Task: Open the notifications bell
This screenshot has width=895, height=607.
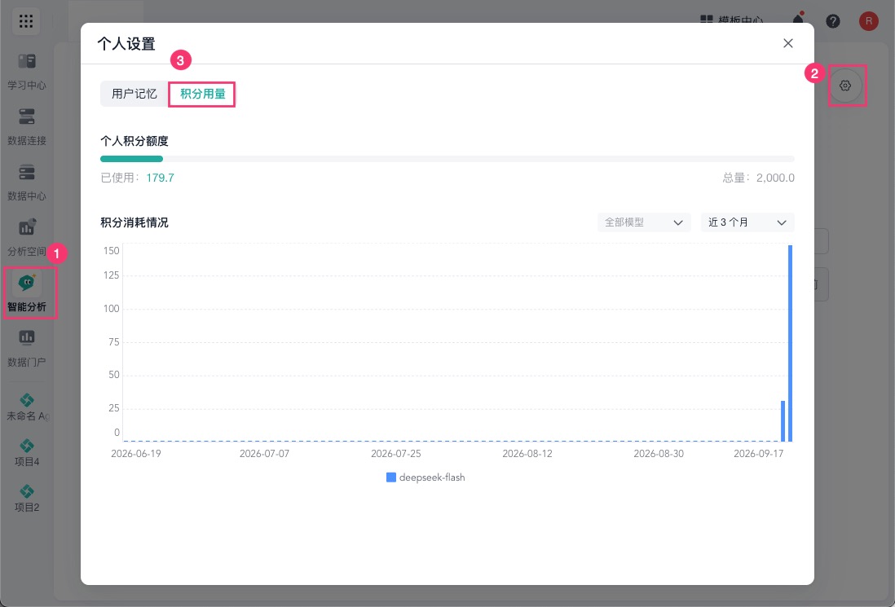Action: (798, 20)
